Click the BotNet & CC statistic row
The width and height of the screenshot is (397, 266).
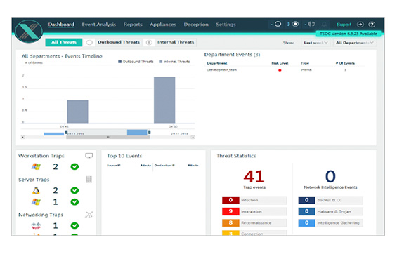click(x=330, y=200)
